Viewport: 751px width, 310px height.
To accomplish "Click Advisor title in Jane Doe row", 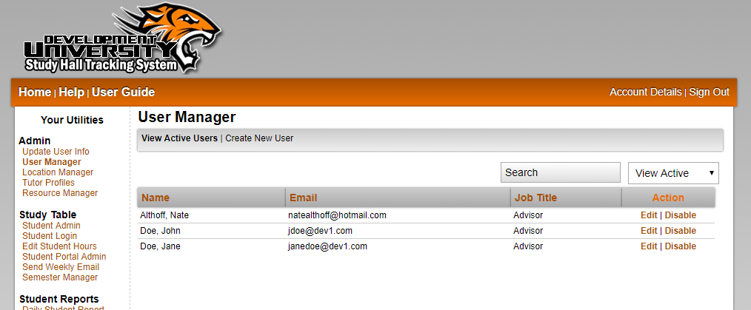I will (x=528, y=246).
